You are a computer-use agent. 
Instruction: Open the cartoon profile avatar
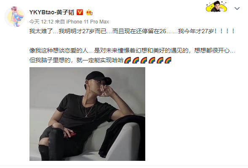[15, 17]
